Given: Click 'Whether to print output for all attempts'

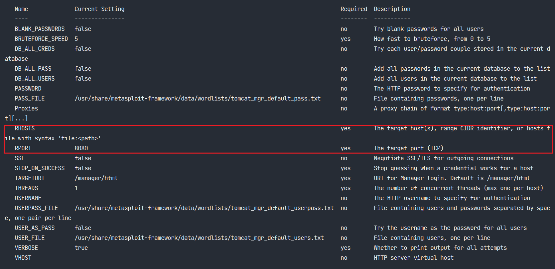Looking at the screenshot, I should coord(440,248).
